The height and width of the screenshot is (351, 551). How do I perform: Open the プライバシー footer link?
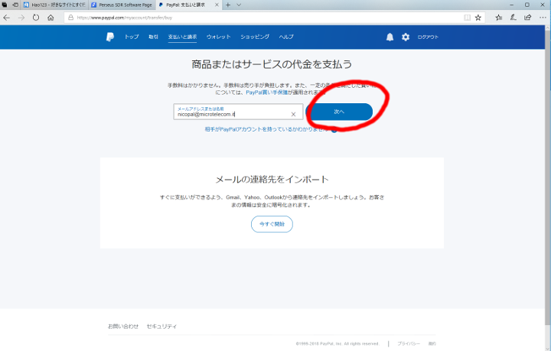(409, 343)
